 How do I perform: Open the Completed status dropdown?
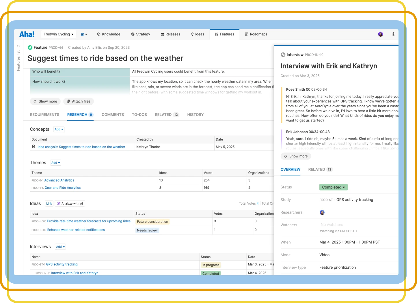[x=333, y=187]
